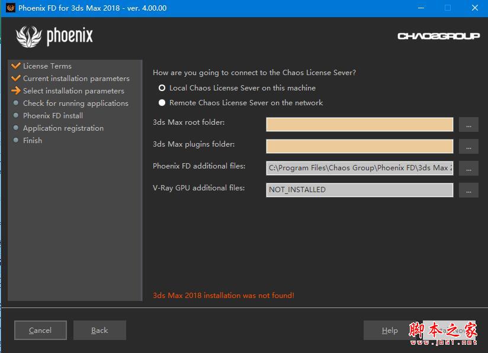The image size is (488, 353).
Task: Browse for 3ds Max root folder
Action: click(x=468, y=125)
